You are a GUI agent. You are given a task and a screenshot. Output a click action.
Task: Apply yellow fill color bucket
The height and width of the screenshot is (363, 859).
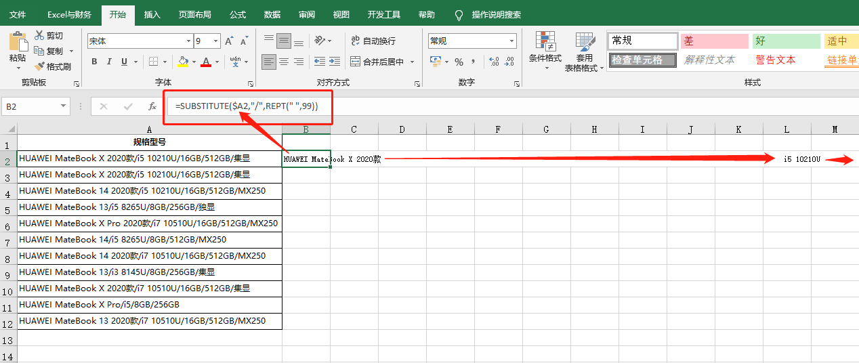[183, 62]
